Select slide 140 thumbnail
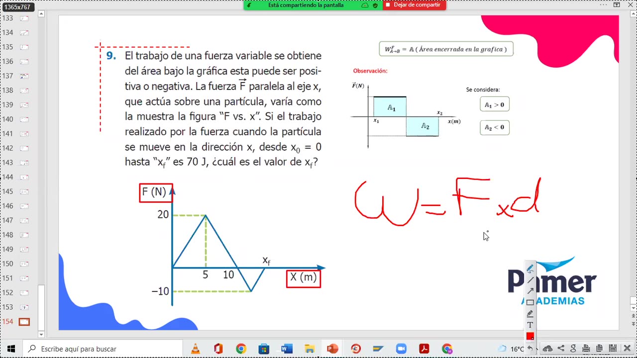 [x=24, y=119]
